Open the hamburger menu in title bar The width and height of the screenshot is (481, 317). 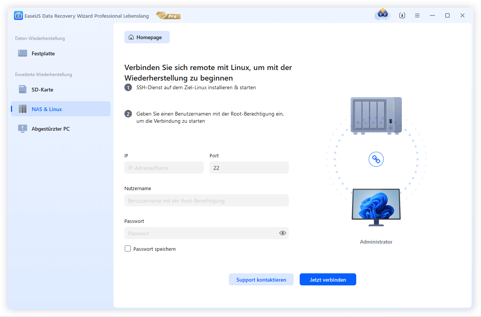(417, 15)
